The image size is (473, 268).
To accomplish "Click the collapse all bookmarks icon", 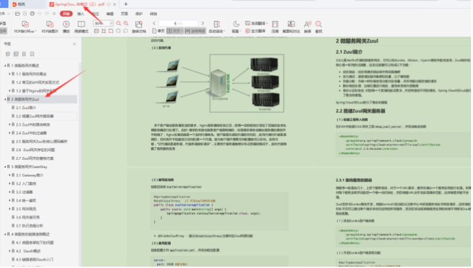I will pos(16,54).
